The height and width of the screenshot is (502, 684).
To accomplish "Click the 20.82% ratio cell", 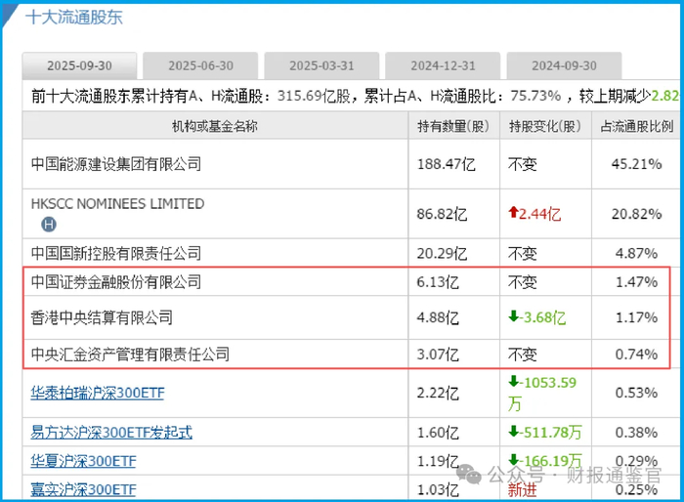I will pos(636,214).
